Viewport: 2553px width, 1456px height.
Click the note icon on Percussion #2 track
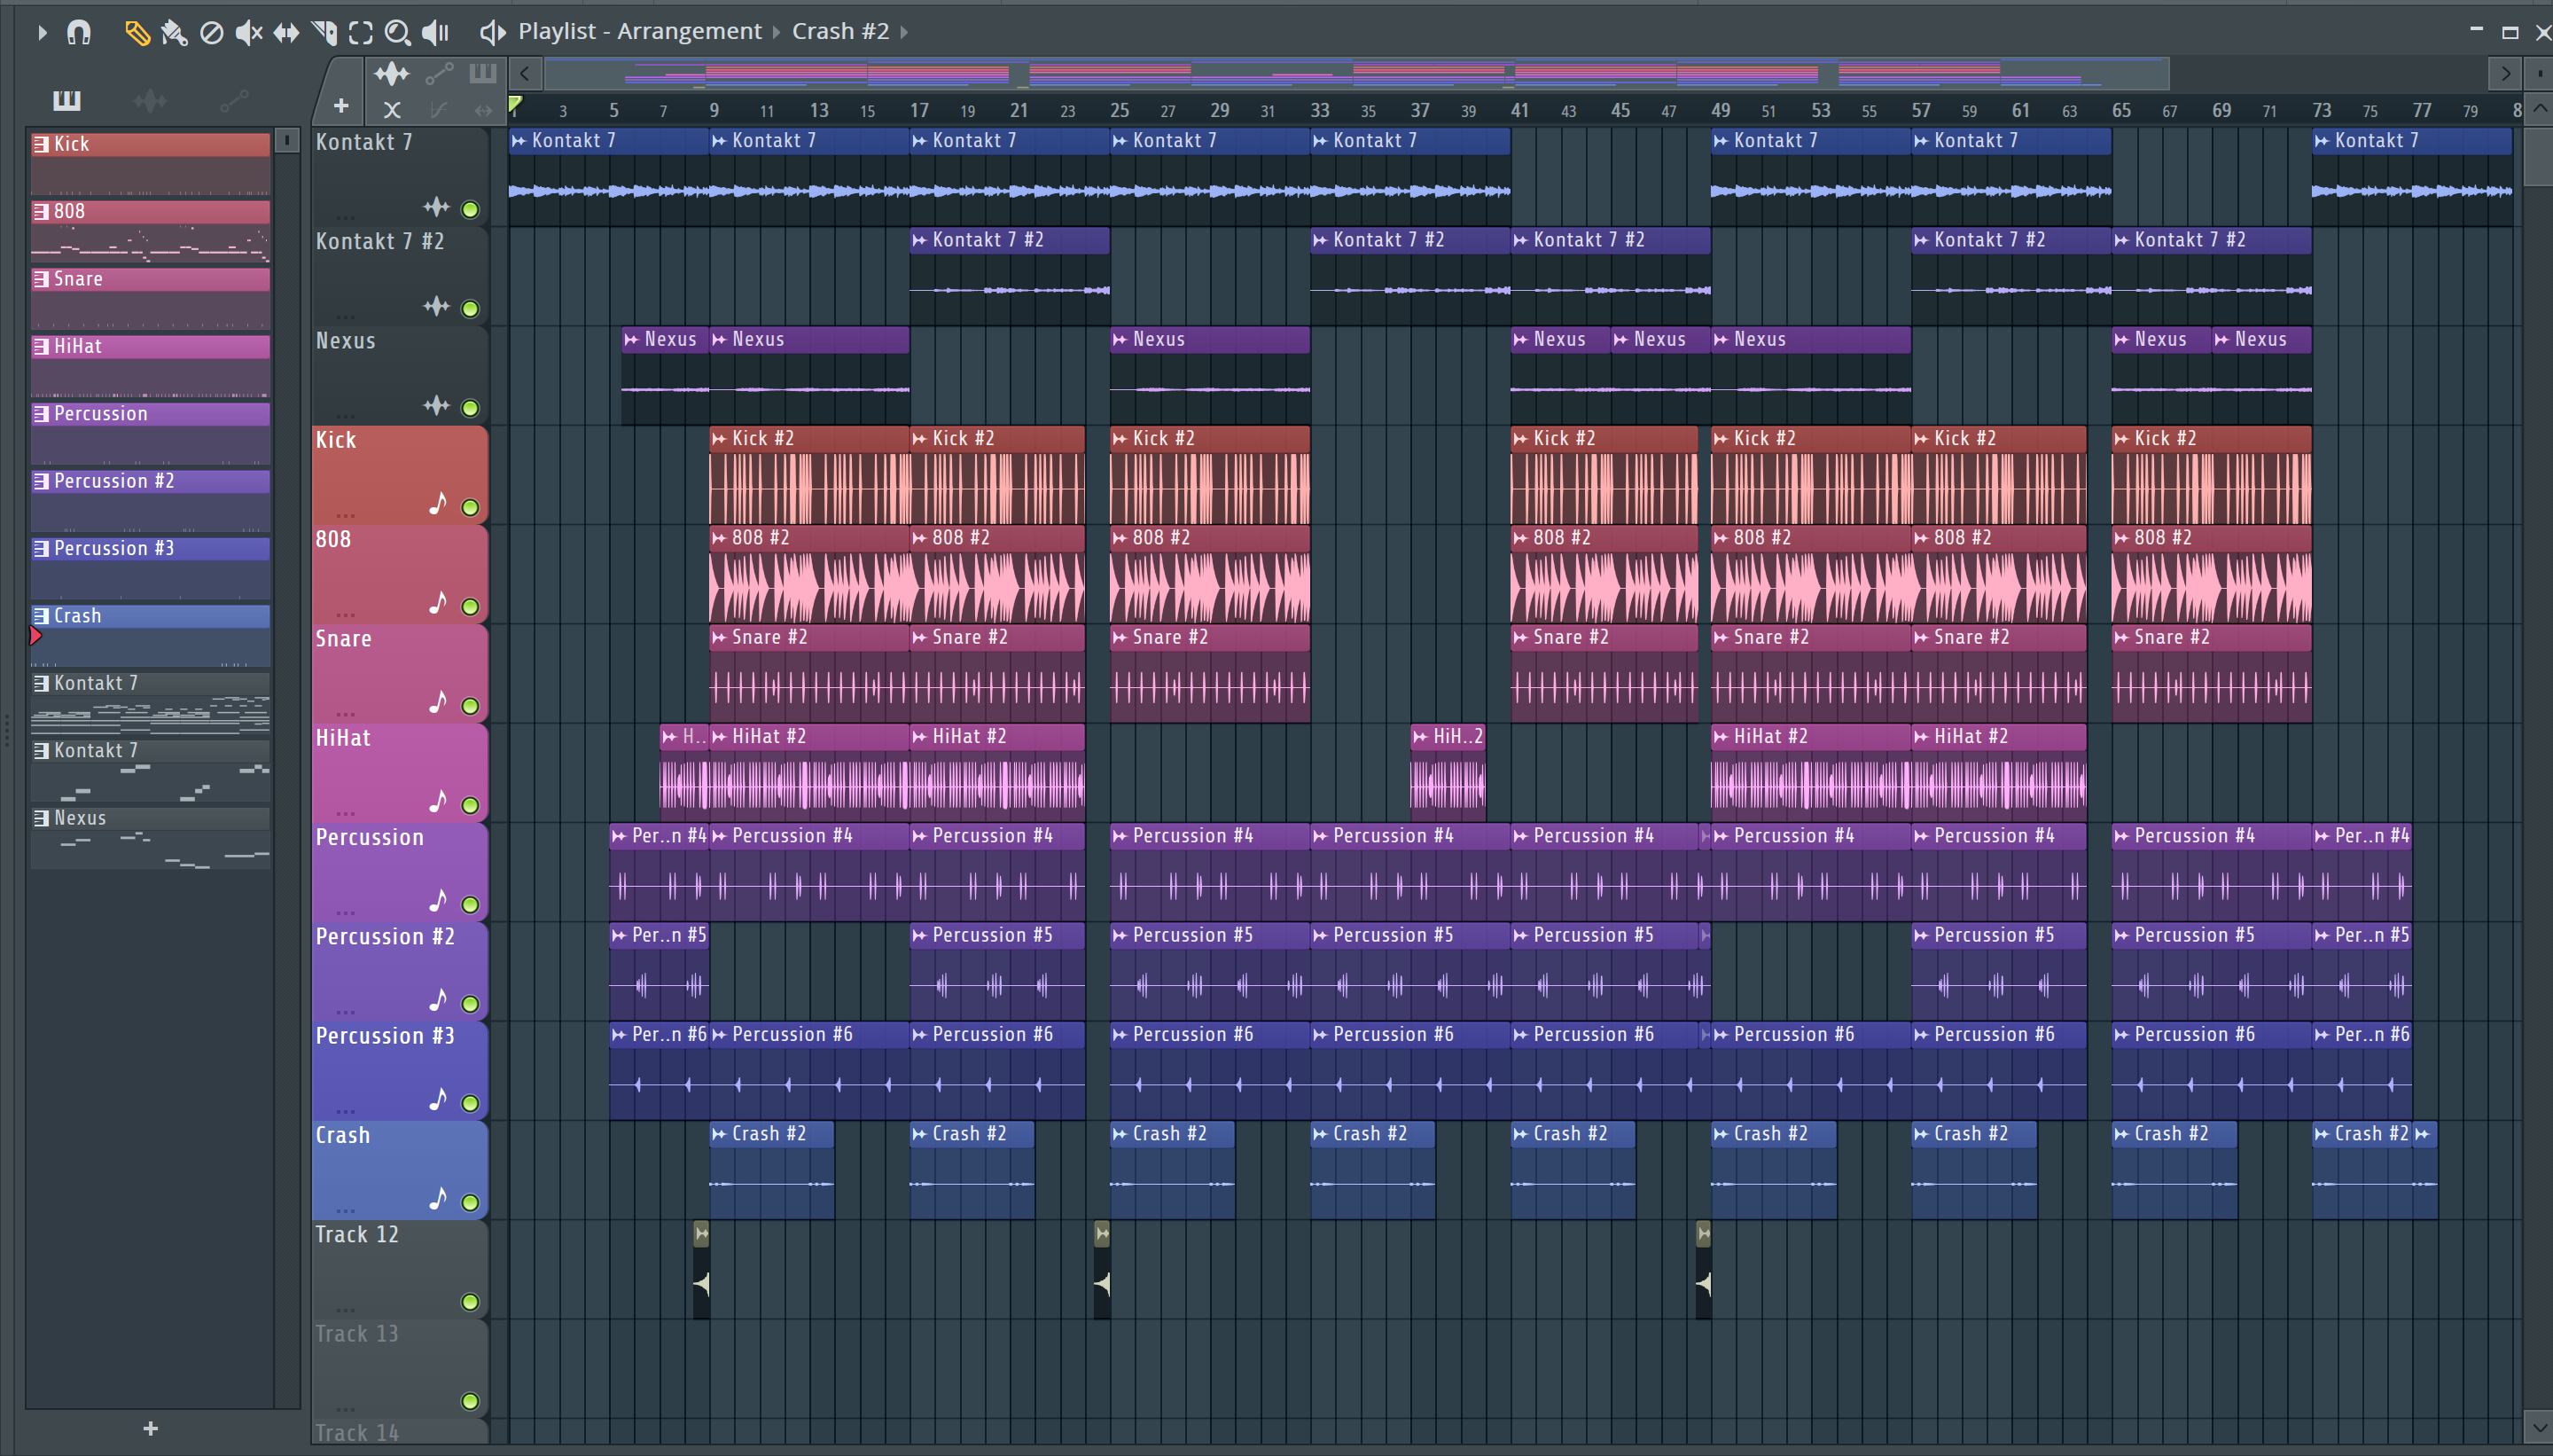[x=438, y=999]
